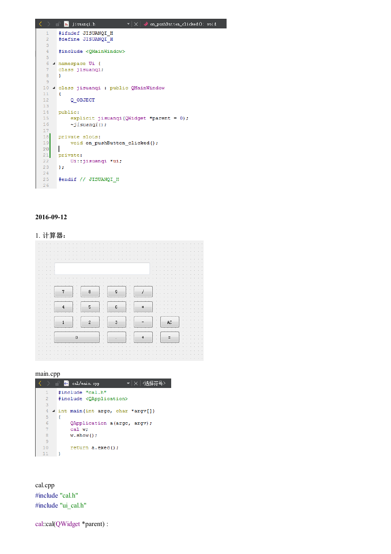Click the wide 0 button

click(x=77, y=337)
